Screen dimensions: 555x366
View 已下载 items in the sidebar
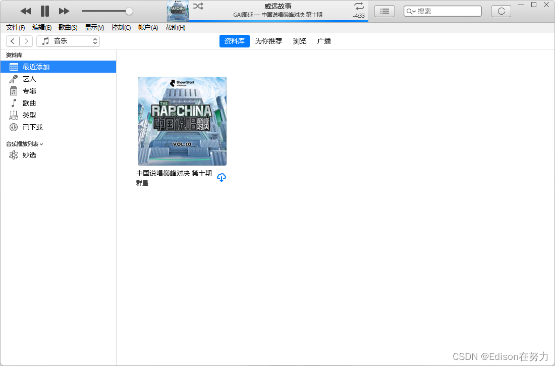[30, 127]
